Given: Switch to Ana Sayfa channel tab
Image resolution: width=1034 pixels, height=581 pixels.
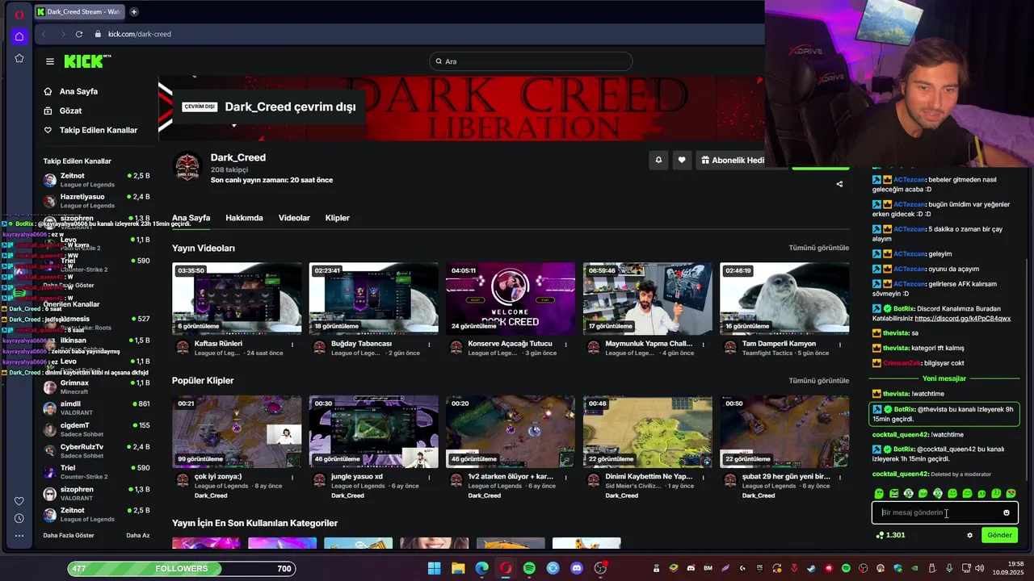Looking at the screenshot, I should pyautogui.click(x=191, y=218).
